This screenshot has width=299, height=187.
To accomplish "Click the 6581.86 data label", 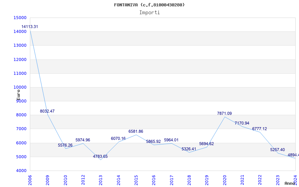I will (136, 132).
